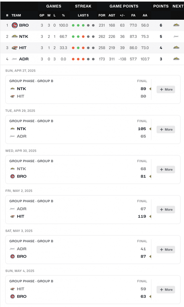Expand More for the ADR vs HIT game
This screenshot has width=184, height=307.
click(166, 210)
